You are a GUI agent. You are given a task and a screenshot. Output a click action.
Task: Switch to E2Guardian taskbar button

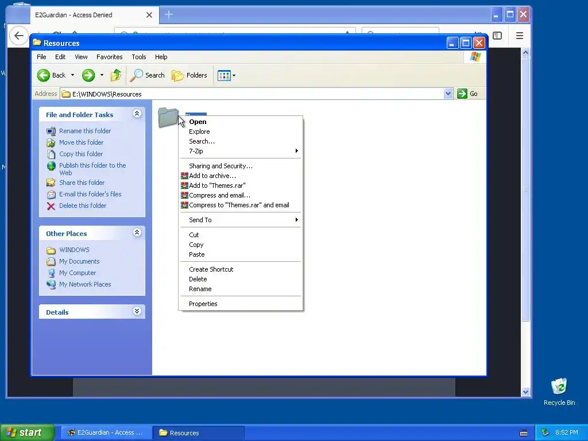pos(106,432)
